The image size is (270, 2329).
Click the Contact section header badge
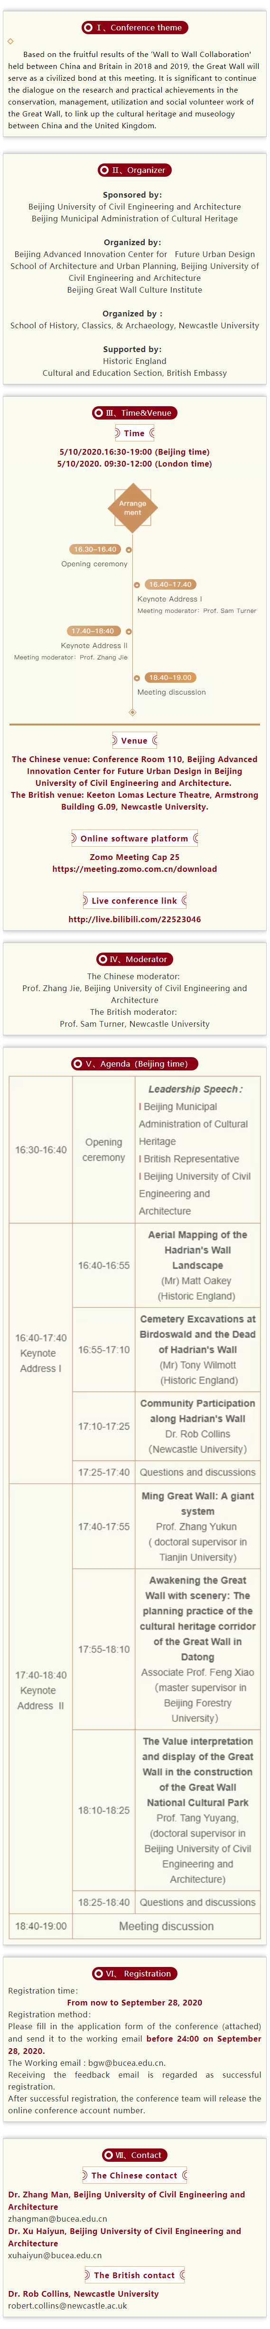pyautogui.click(x=135, y=2155)
